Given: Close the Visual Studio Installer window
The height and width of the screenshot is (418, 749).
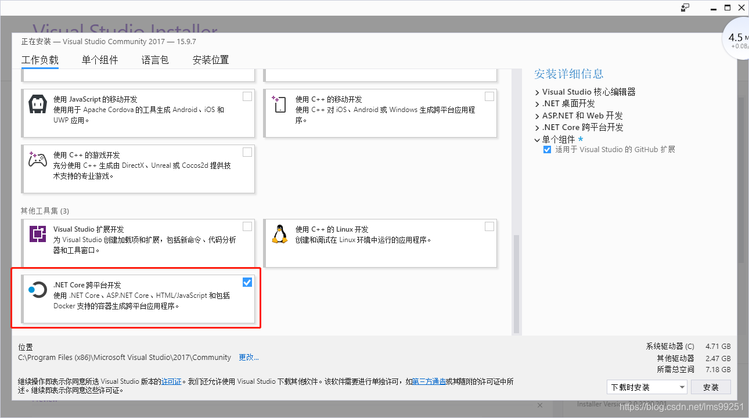Looking at the screenshot, I should [741, 8].
